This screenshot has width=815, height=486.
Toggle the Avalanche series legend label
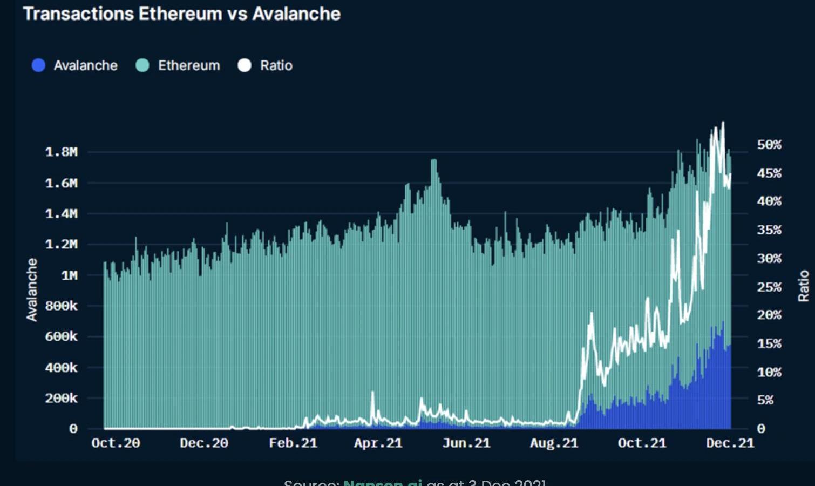[85, 65]
